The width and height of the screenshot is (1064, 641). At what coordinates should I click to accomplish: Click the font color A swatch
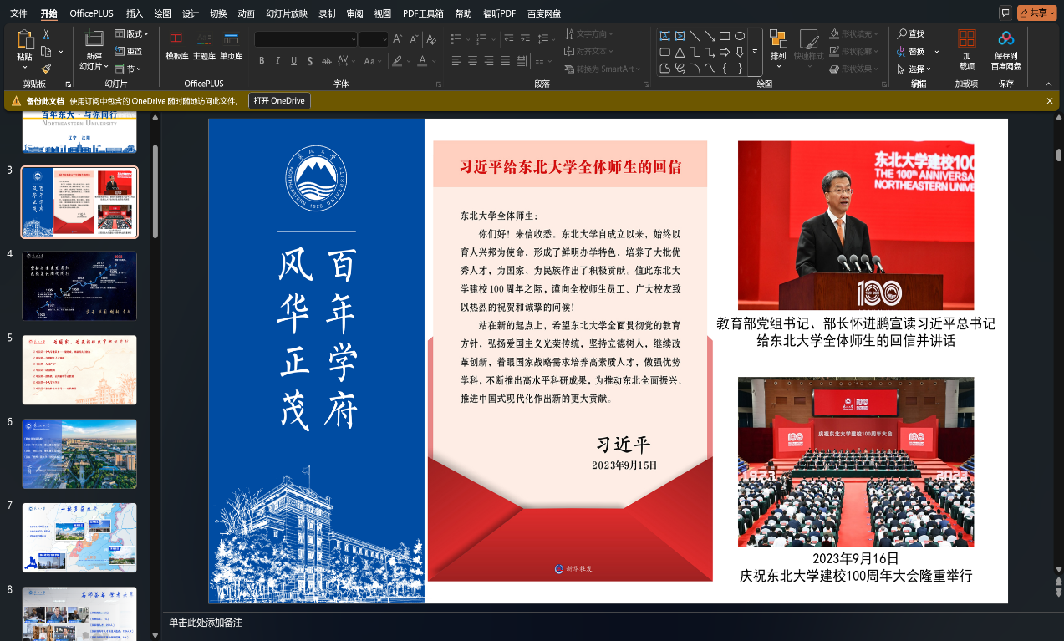point(423,61)
